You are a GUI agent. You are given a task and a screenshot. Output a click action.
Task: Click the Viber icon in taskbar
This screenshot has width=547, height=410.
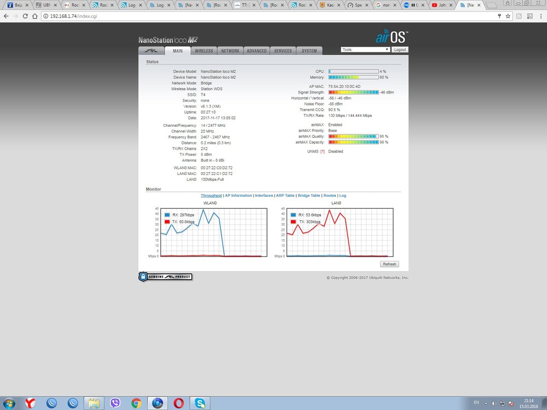coord(115,403)
